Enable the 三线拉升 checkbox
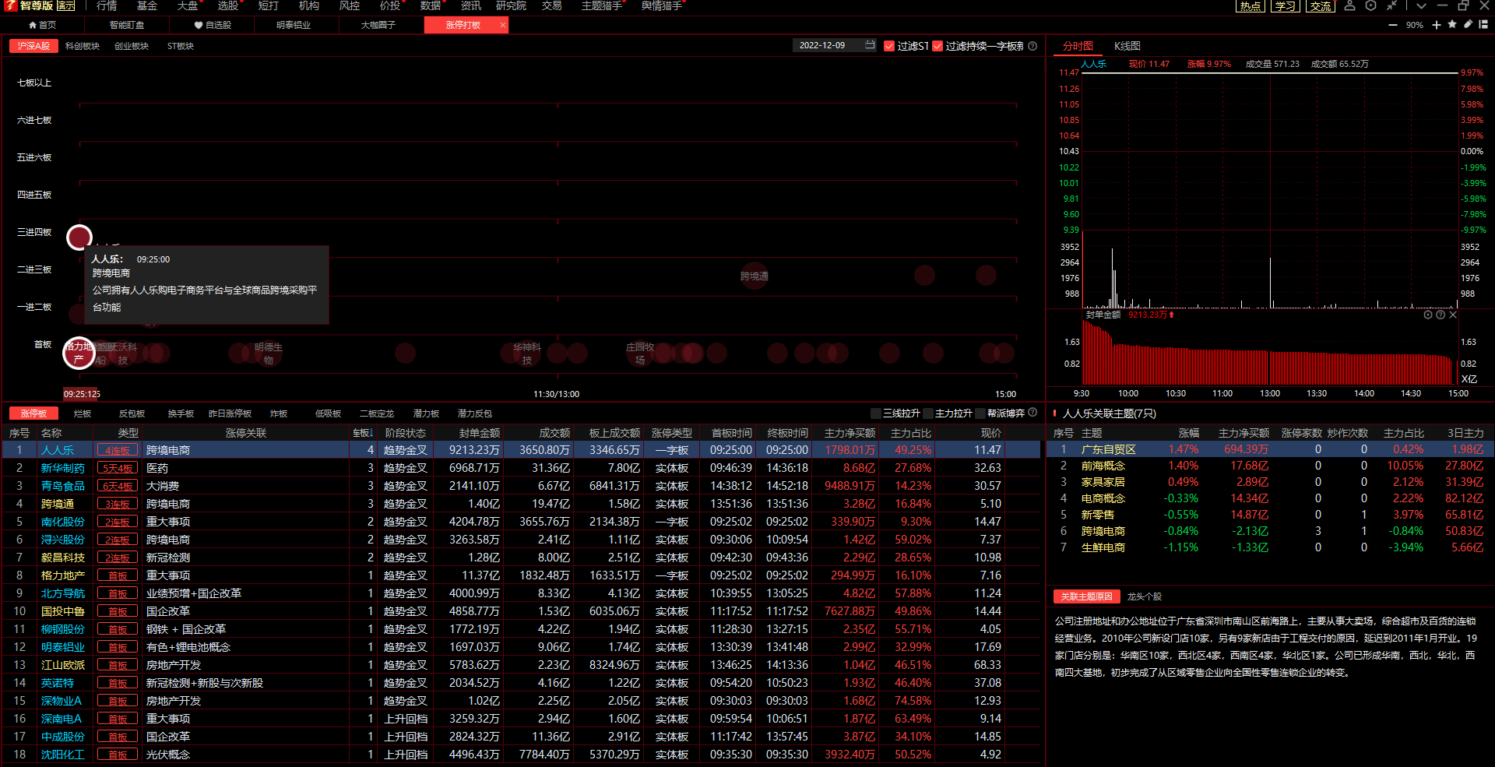 876,413
